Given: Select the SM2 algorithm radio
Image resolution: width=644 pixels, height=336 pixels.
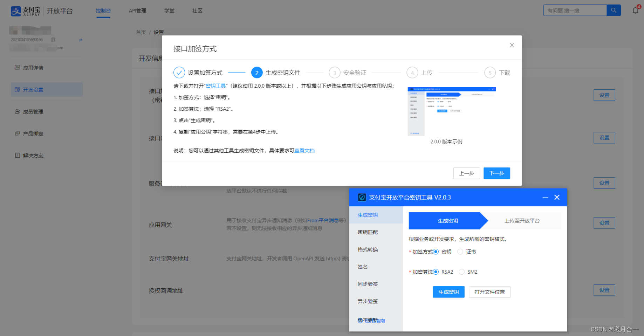Looking at the screenshot, I should coord(462,272).
